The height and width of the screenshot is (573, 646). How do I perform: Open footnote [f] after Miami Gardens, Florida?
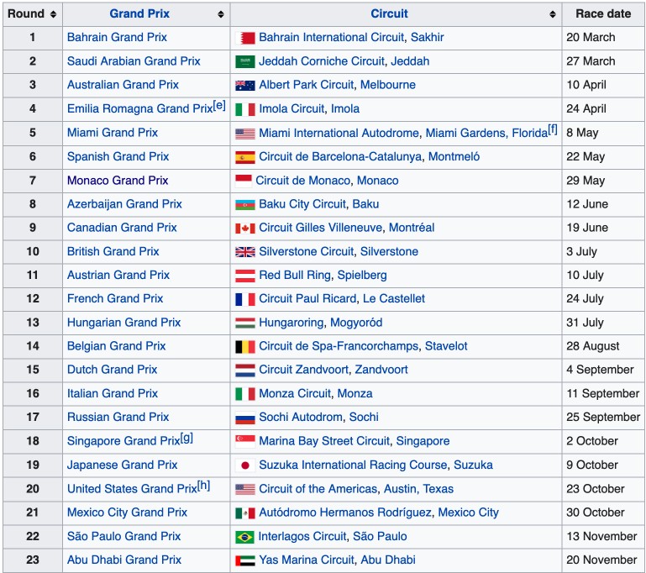coord(553,129)
